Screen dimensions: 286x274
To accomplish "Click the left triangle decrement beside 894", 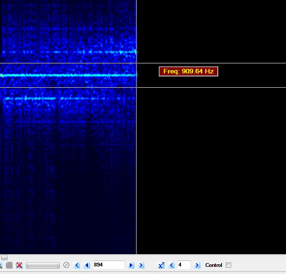I will tap(87, 265).
